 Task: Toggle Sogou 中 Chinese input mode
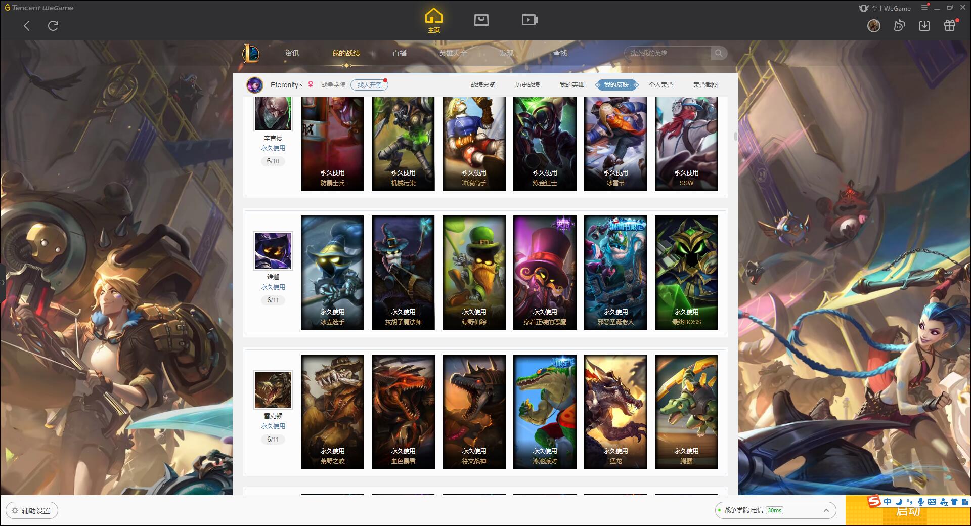(x=888, y=502)
